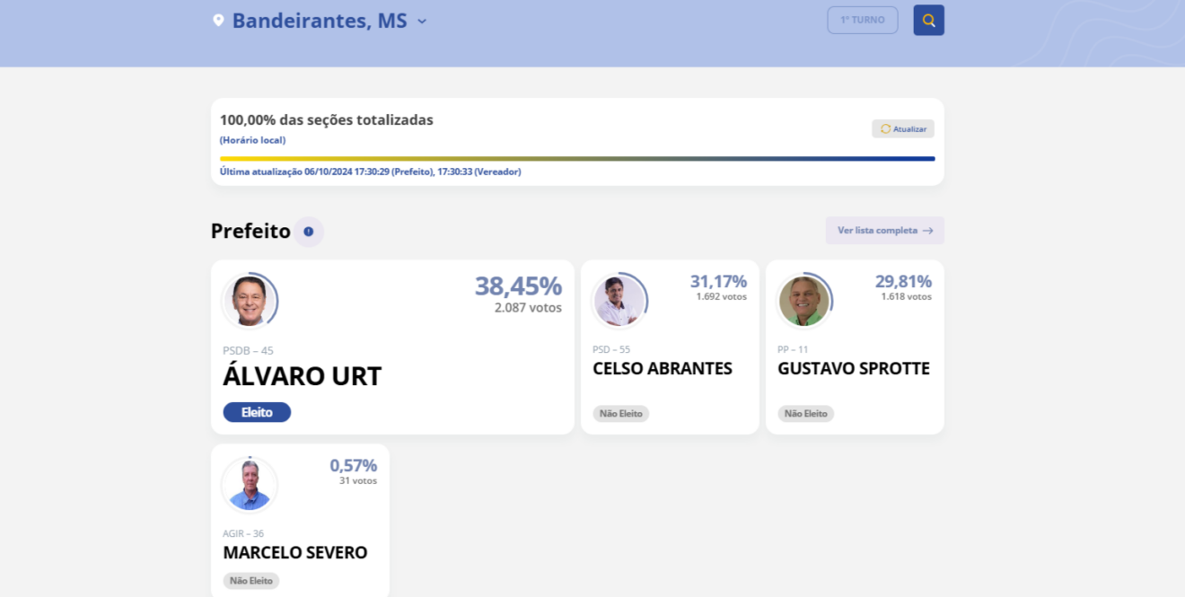Click the CELSO ABRANTES candidate name

pos(663,369)
